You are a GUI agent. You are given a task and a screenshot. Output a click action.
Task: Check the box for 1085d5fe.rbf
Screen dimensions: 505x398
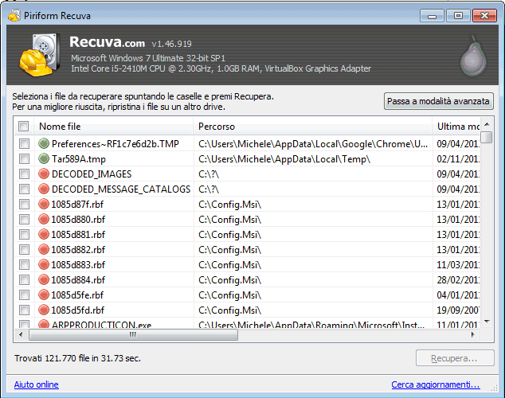click(24, 295)
